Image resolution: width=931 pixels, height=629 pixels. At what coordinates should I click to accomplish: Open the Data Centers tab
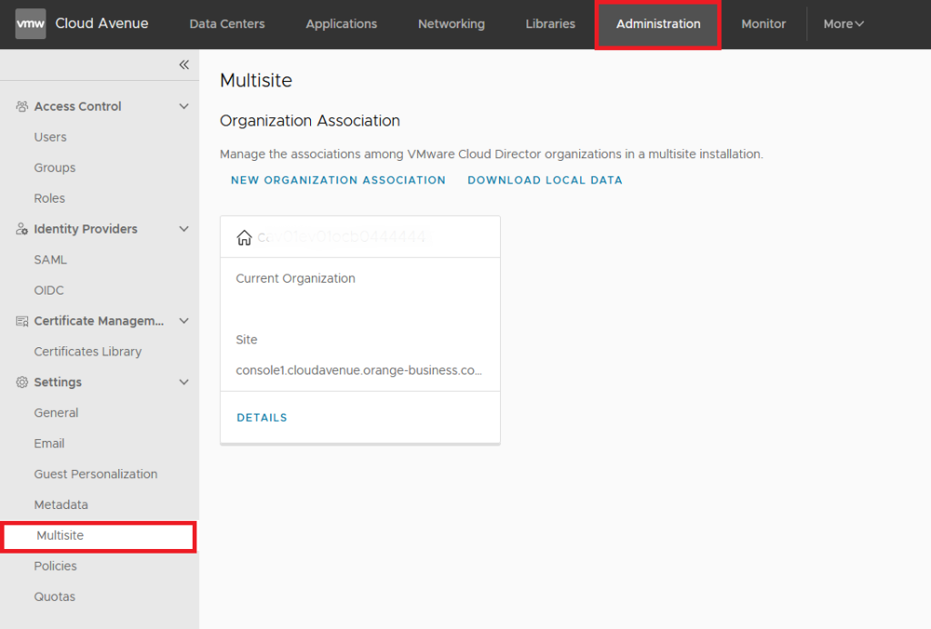tap(226, 24)
